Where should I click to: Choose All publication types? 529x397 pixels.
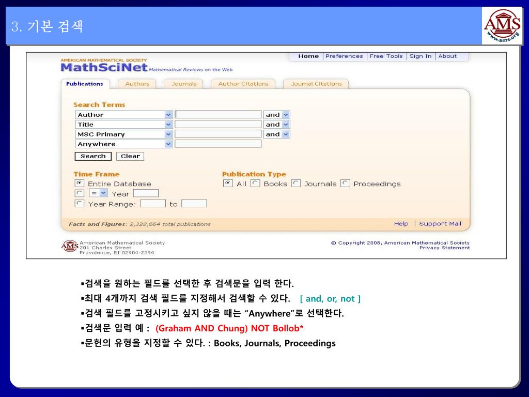coord(228,184)
